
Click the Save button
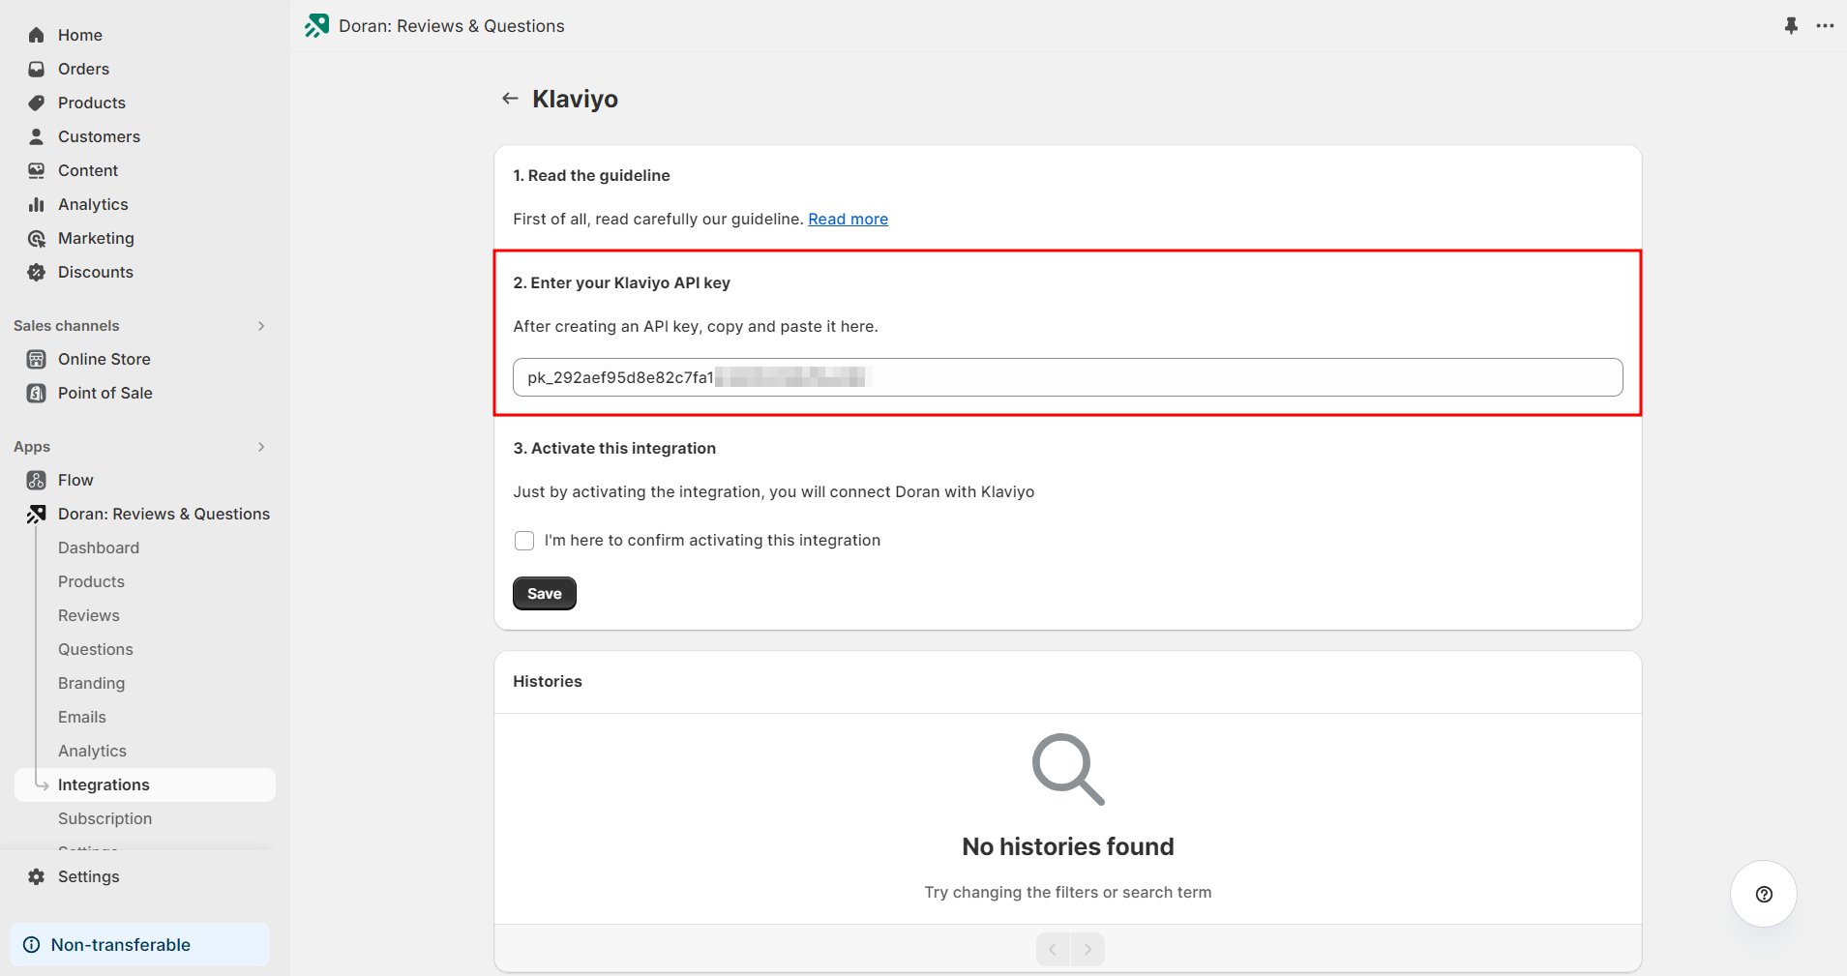pos(545,594)
